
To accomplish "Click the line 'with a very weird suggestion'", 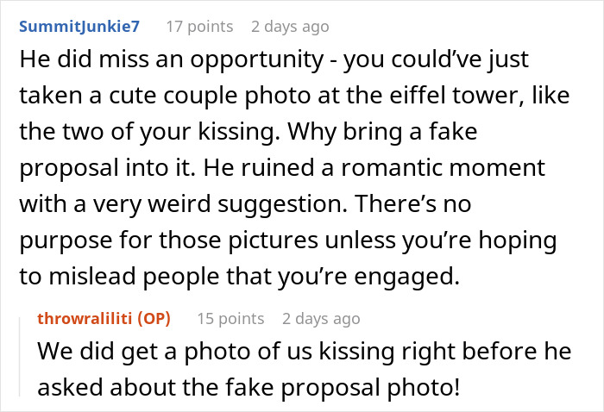I will pos(245,204).
